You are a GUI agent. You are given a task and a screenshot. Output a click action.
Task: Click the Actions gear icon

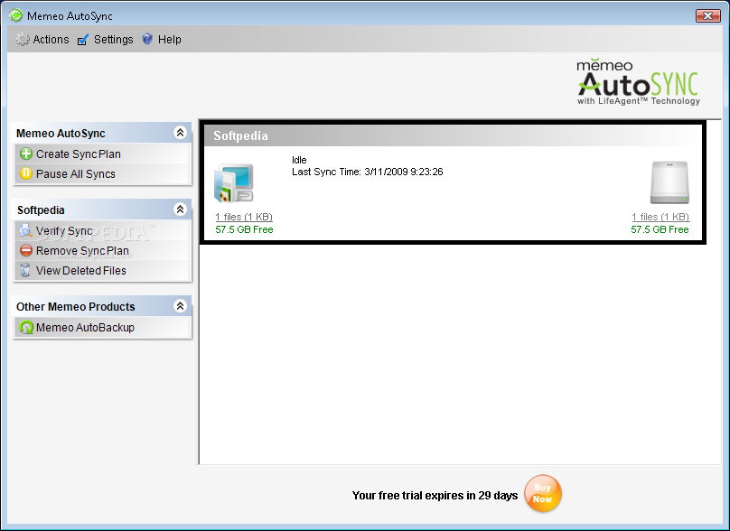click(x=23, y=40)
